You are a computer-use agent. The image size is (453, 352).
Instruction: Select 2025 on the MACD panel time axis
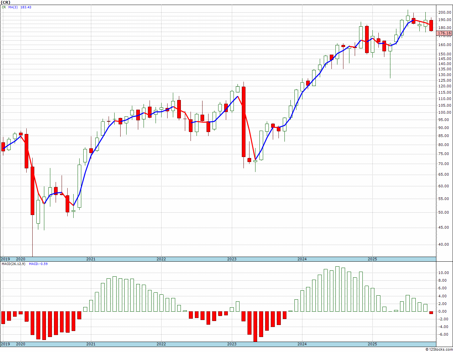[372, 344]
